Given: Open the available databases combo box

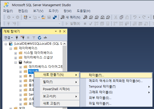Looking at the screenshot, I should (41, 24).
